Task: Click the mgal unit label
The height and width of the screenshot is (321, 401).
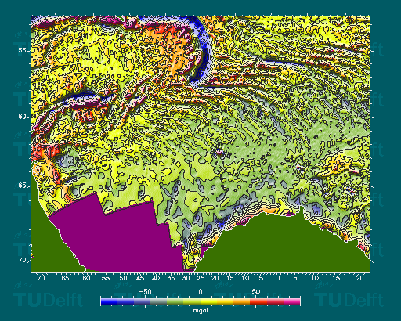Action: pos(200,310)
